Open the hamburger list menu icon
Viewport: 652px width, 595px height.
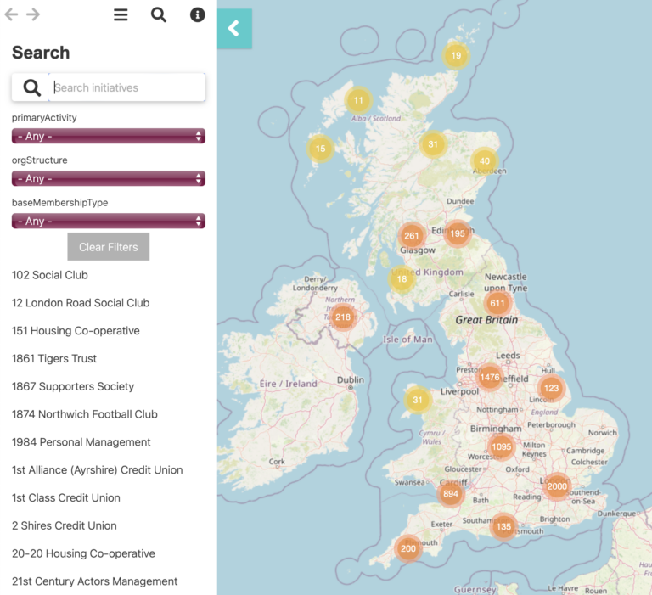click(x=121, y=14)
